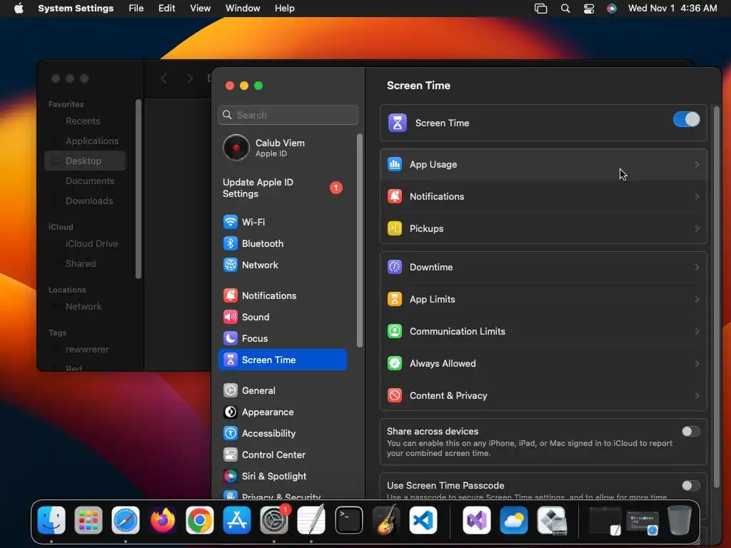Click the settings Search field
The image size is (731, 548).
click(x=288, y=115)
